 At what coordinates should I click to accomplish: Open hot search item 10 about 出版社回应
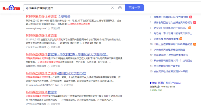pos(173,44)
